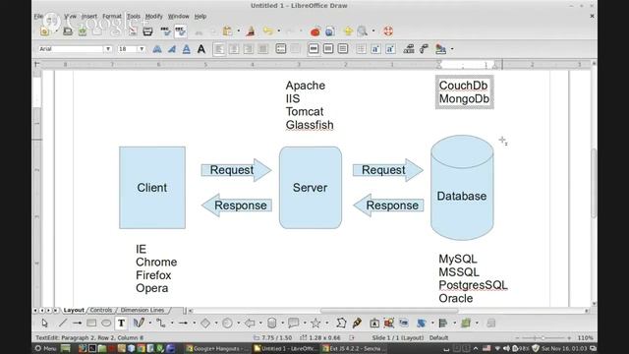629x354 pixels.
Task: Click the horizontal scrollbar thumb
Action: (389, 311)
